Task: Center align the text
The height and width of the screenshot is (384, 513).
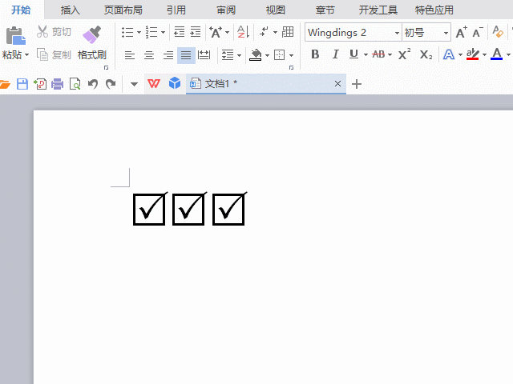Action: [149, 55]
